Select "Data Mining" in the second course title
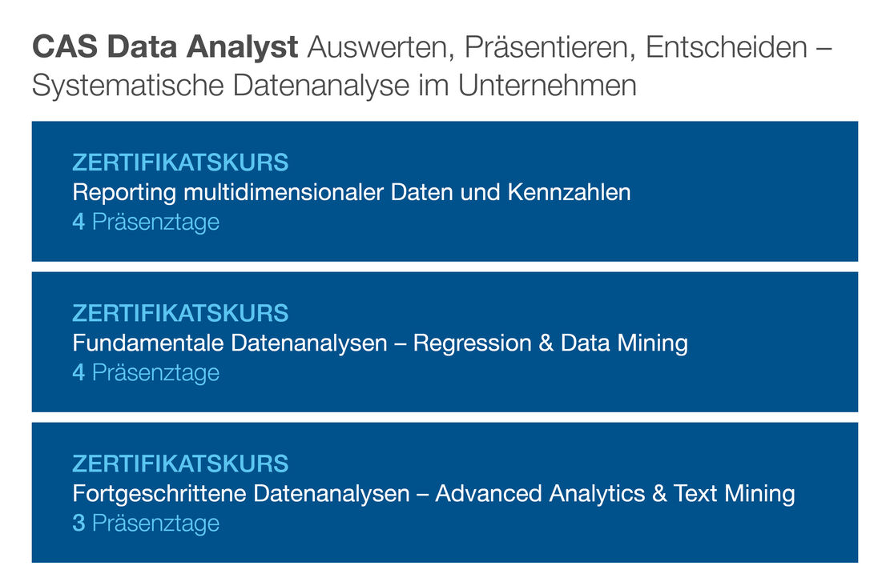 click(x=624, y=343)
